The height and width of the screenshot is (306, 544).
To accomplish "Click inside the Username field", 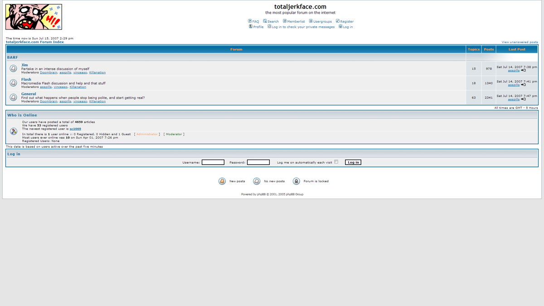I will pyautogui.click(x=213, y=162).
